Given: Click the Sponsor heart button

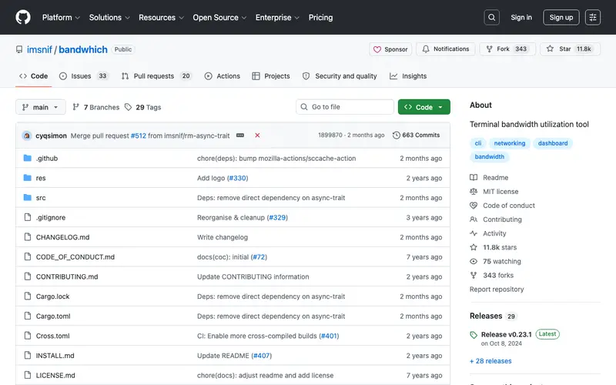Looking at the screenshot, I should [390, 49].
